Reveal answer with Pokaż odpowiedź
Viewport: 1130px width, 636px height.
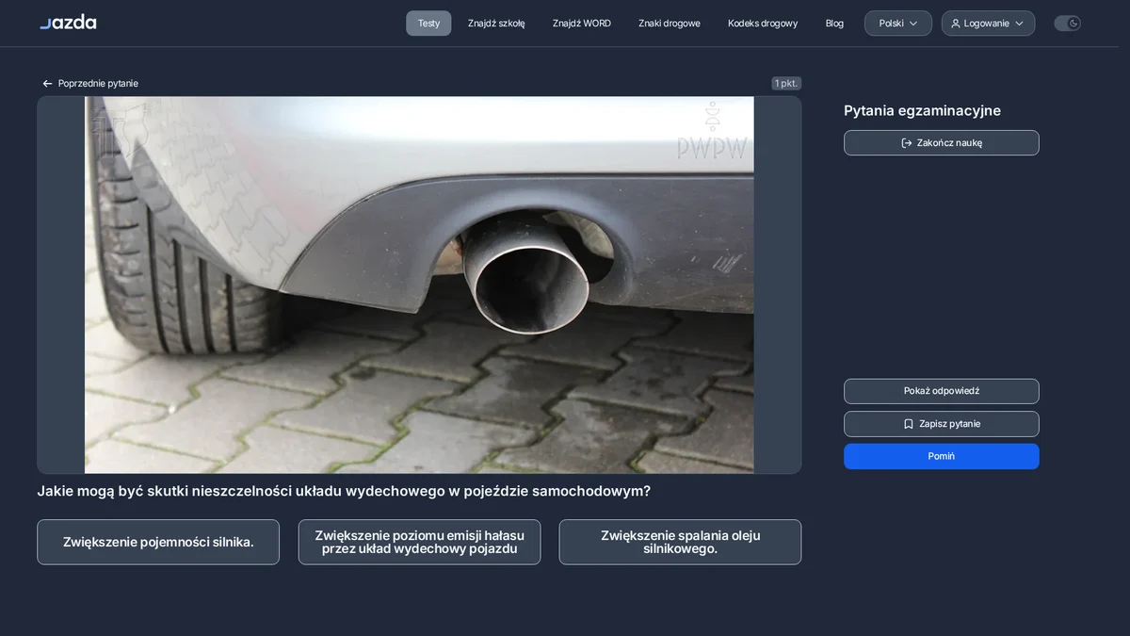tap(942, 391)
